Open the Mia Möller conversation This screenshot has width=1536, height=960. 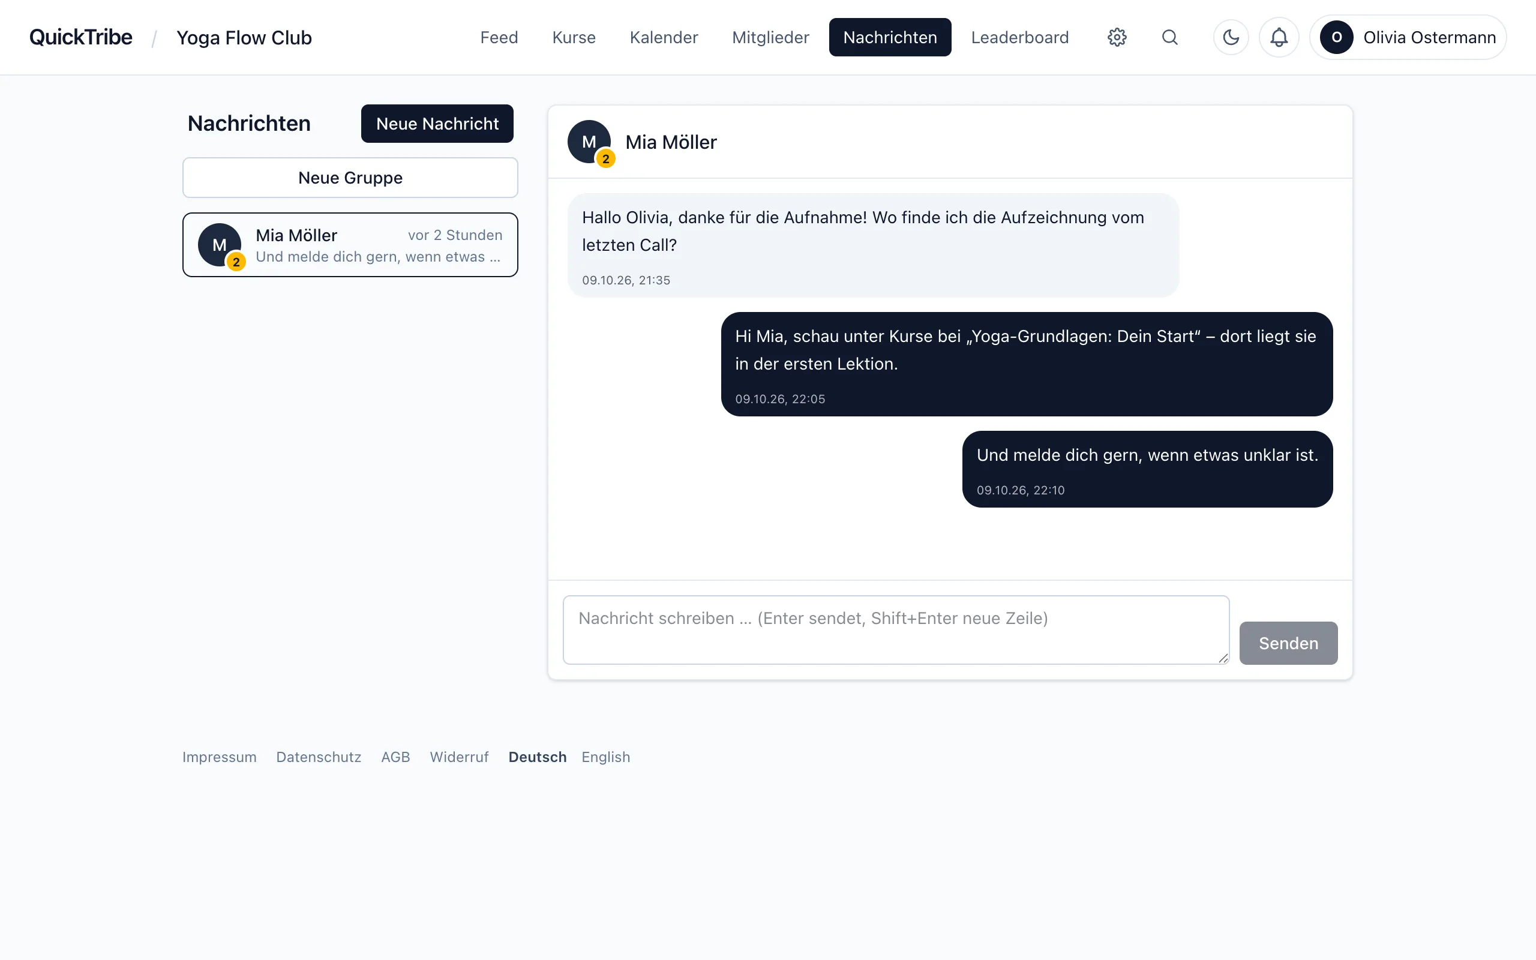click(x=350, y=245)
